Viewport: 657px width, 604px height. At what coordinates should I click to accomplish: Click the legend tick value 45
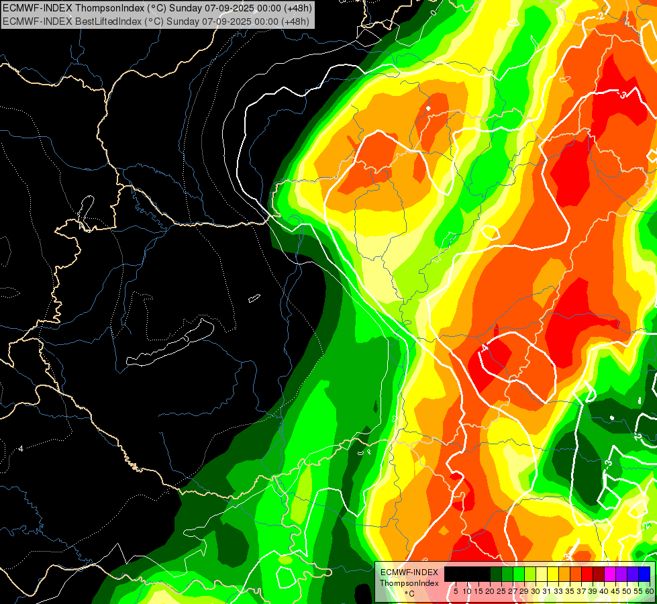(x=615, y=591)
